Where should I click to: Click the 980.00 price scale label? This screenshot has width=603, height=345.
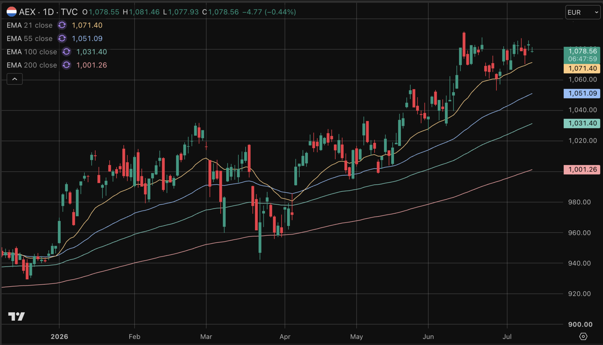579,202
